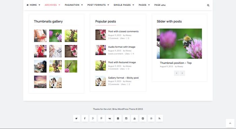Open the Dribbble social link
The width and height of the screenshot is (236, 129).
tap(151, 118)
